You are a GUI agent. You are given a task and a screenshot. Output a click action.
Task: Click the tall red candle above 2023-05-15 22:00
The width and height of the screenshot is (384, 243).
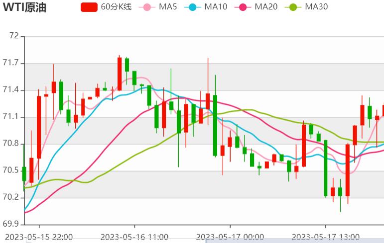click(x=39, y=127)
